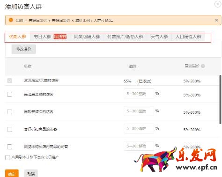Enable 应用到本计划下其它宝贝推广 option
This screenshot has height=177, width=222.
(x=7, y=157)
